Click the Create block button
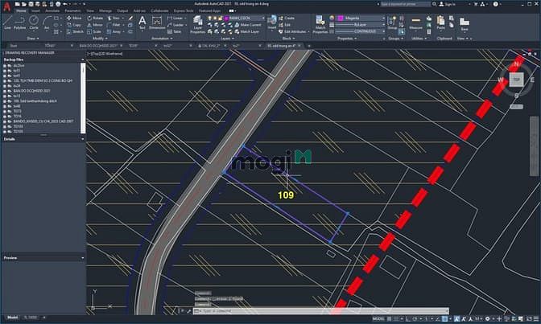Screen dimensions: 541x324 [287, 18]
